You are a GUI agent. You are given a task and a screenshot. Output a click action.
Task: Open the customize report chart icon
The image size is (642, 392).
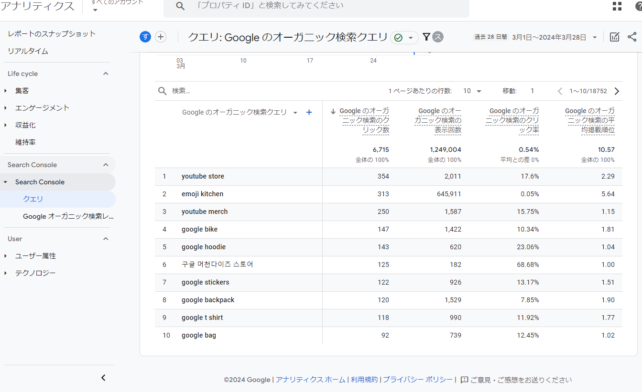point(615,37)
